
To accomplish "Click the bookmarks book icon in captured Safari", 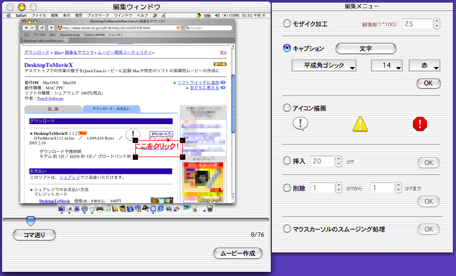I will [x=27, y=35].
